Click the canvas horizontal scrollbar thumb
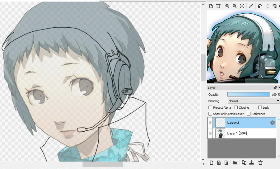Screen dimensions: 280x169 pos(103,164)
